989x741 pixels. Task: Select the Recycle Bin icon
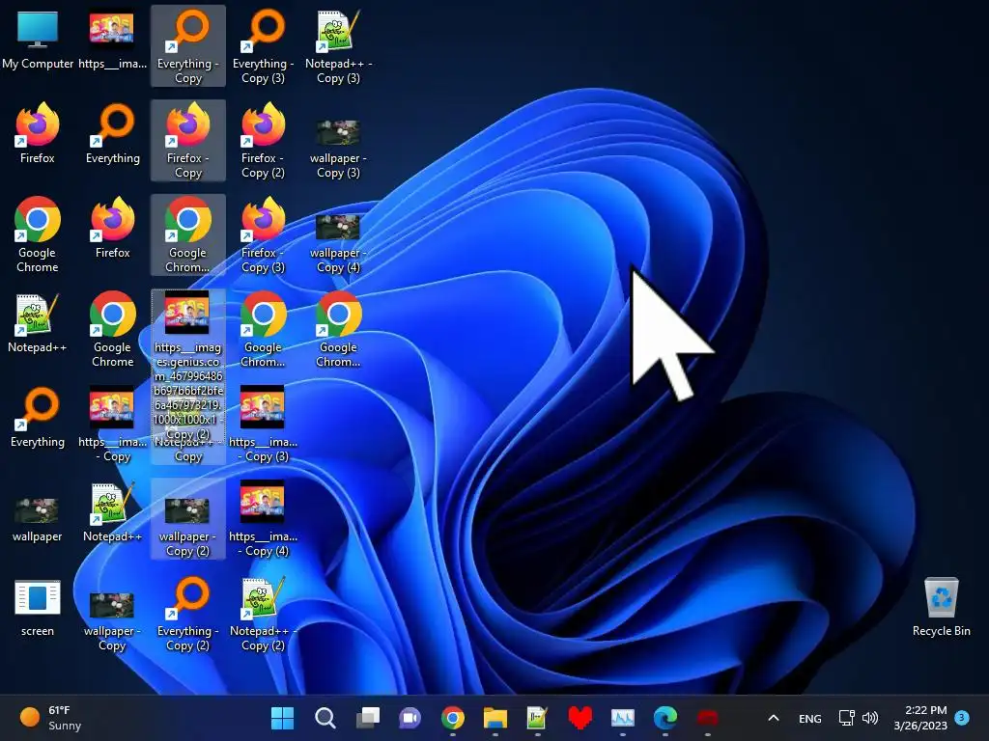[941, 606]
